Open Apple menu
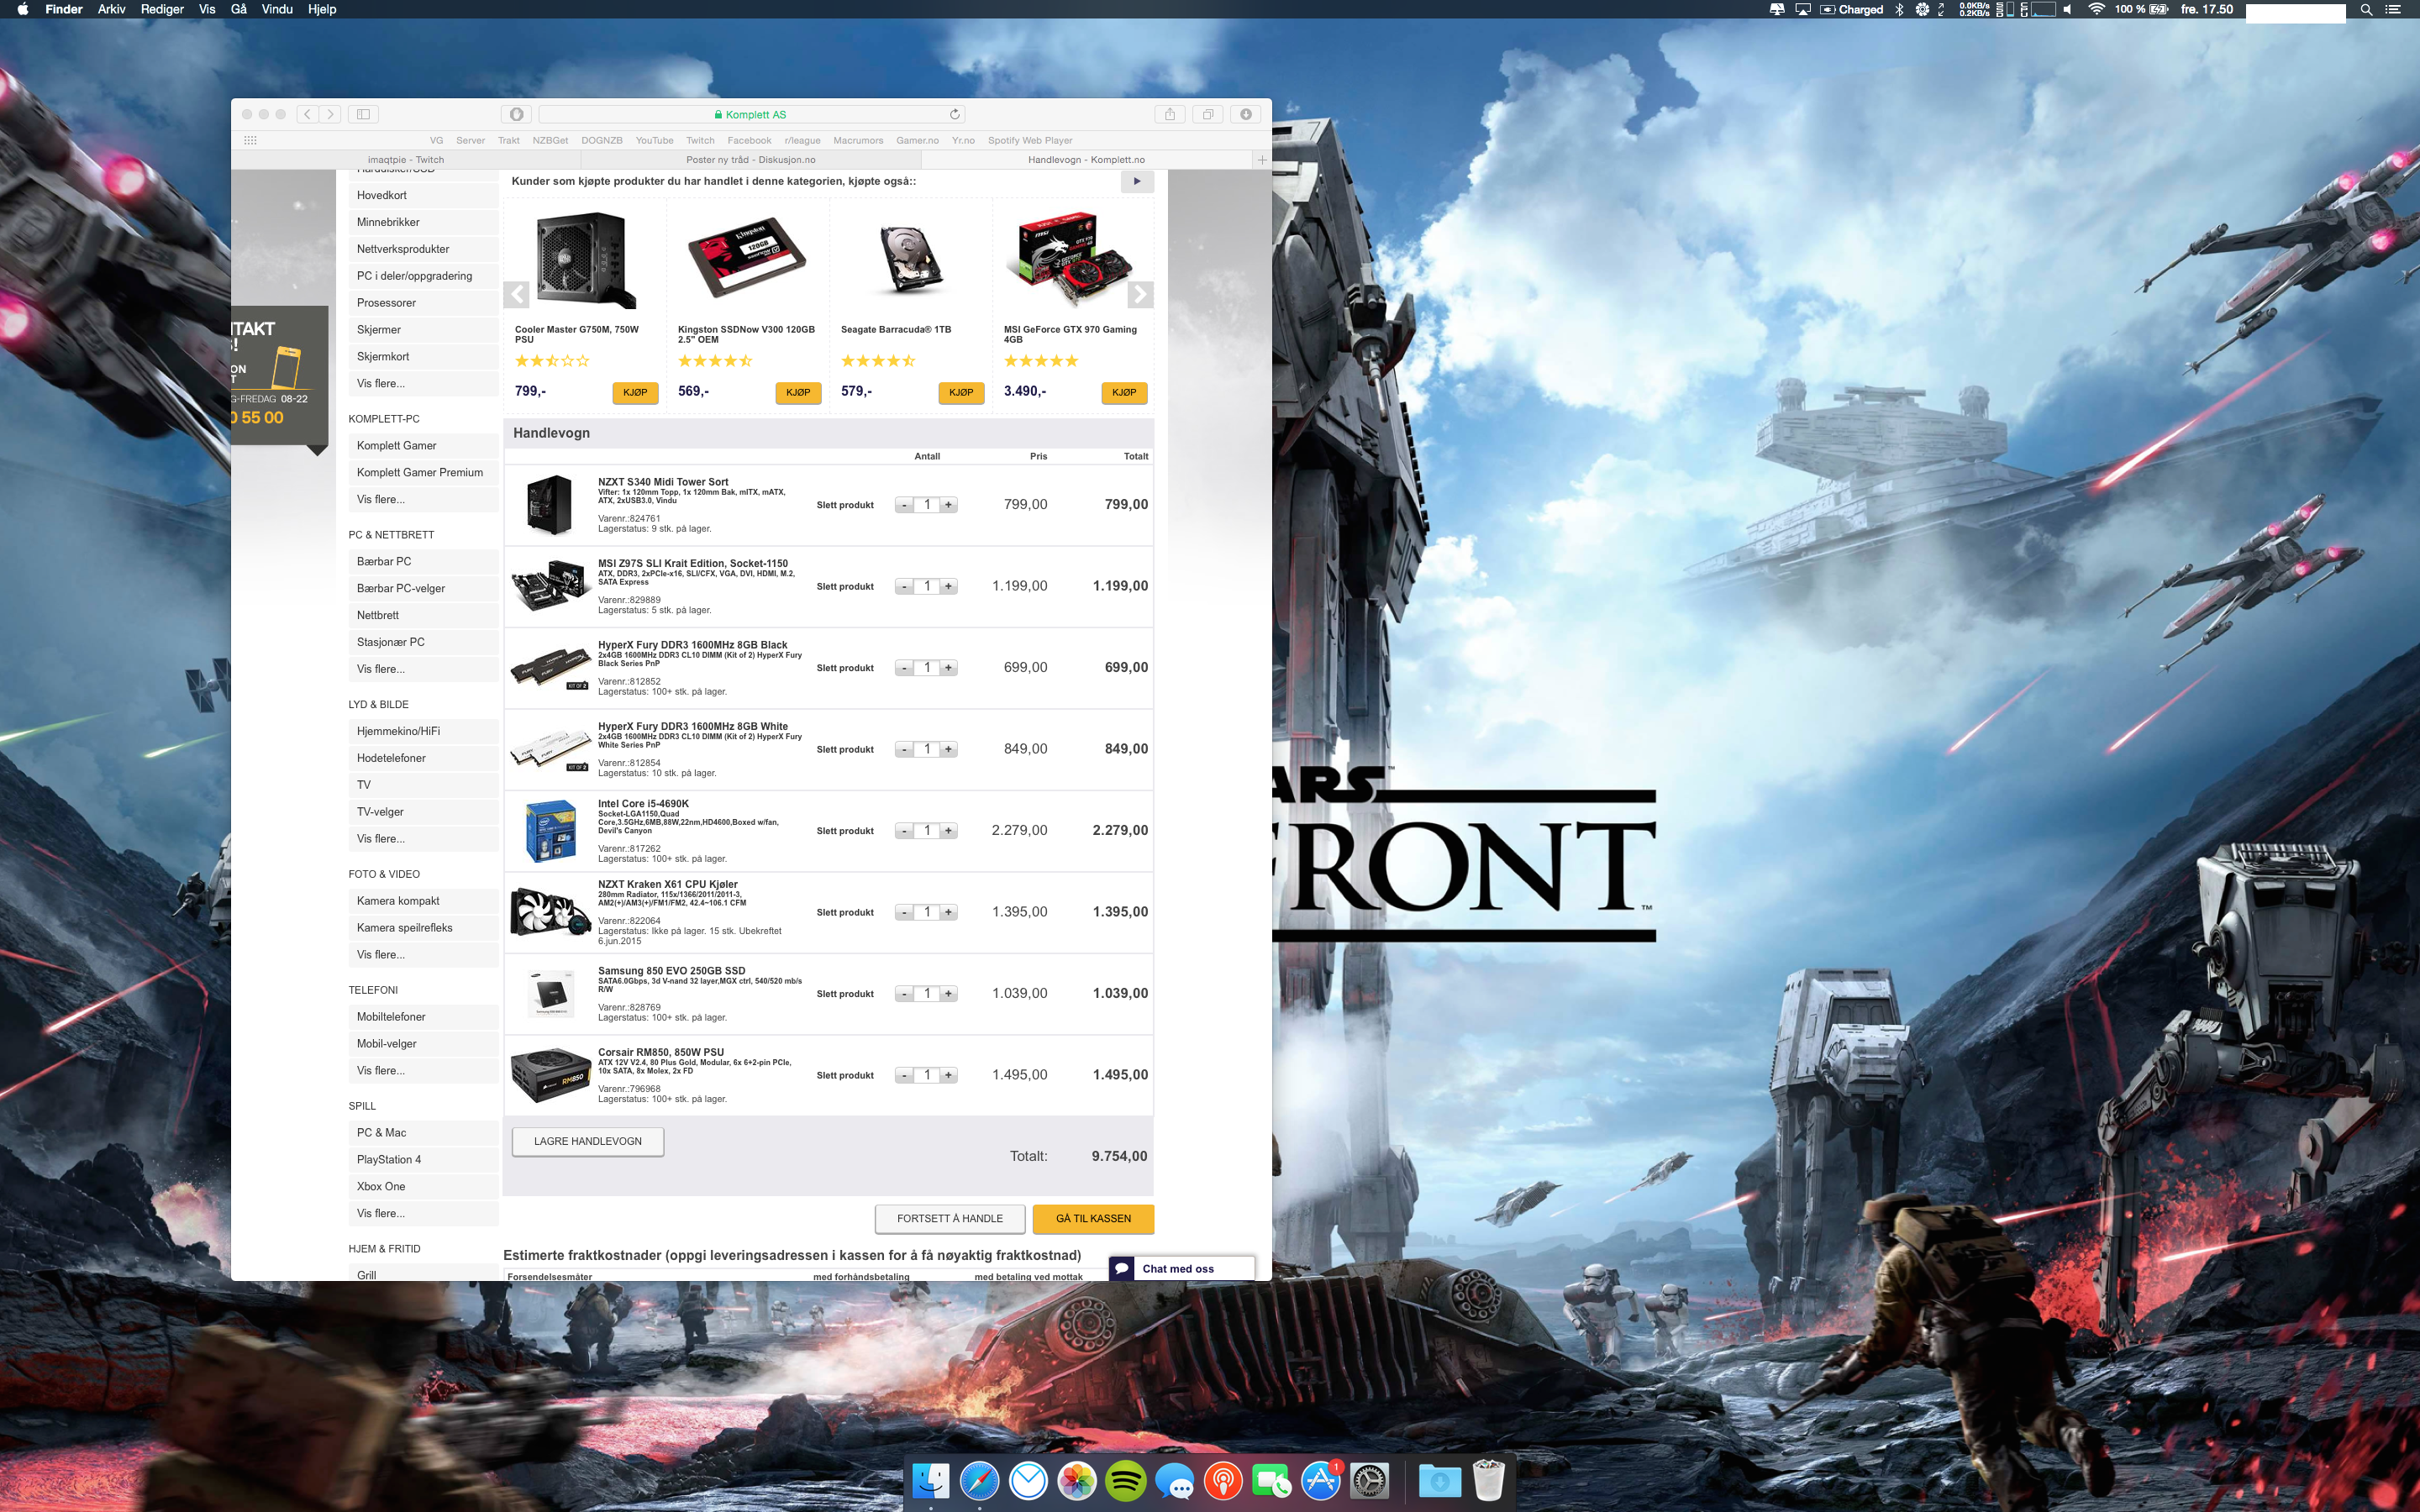Image resolution: width=2420 pixels, height=1512 pixels. [x=22, y=10]
